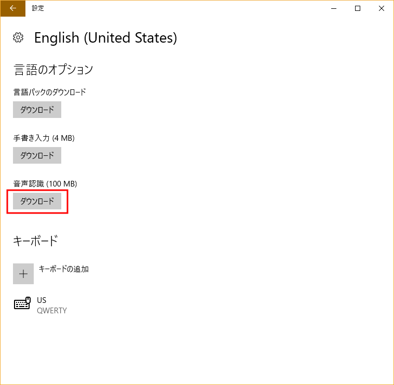Image resolution: width=394 pixels, height=385 pixels.
Task: Click the 言語のオプション section heading
Action: pyautogui.click(x=53, y=69)
